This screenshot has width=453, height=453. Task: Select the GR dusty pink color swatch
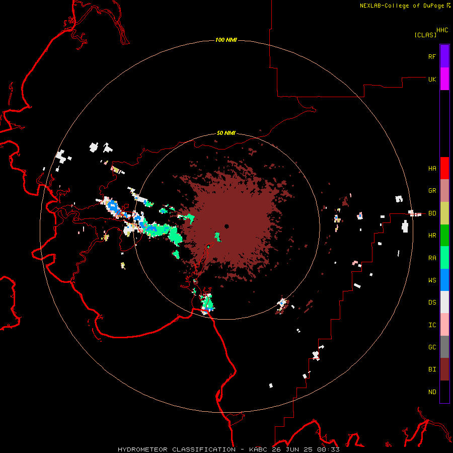pyautogui.click(x=444, y=191)
